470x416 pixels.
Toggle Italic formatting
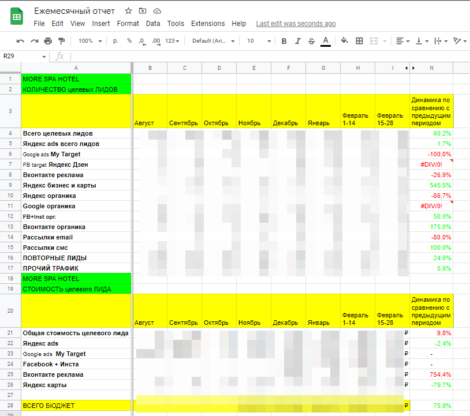(297, 41)
